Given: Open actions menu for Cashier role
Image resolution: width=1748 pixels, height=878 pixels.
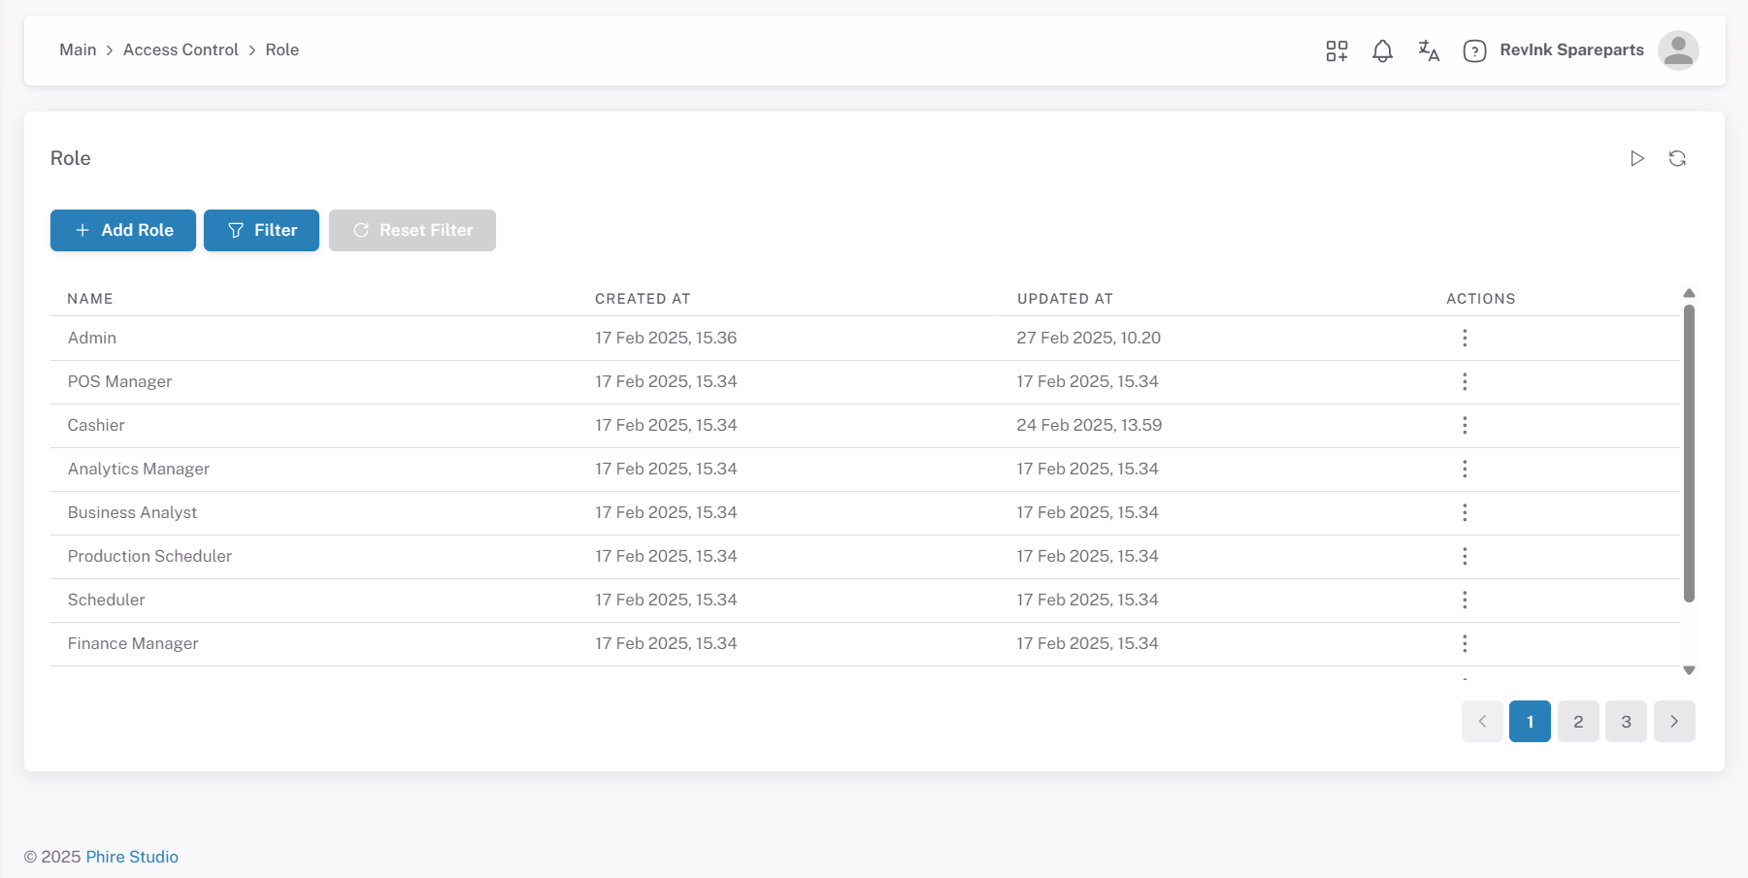Looking at the screenshot, I should point(1465,425).
